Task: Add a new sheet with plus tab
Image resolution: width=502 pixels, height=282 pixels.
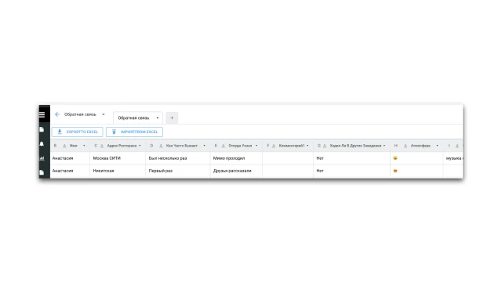Action: [172, 118]
